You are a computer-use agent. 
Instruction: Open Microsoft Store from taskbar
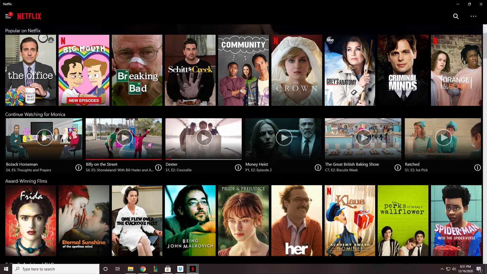(x=168, y=269)
